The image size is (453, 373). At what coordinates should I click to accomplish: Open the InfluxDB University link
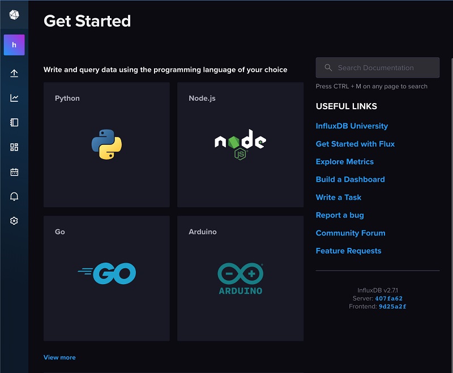[352, 126]
